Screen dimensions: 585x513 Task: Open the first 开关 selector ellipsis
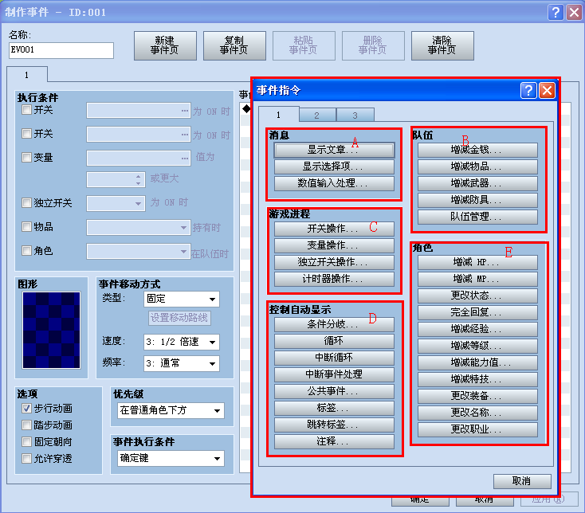coord(185,111)
